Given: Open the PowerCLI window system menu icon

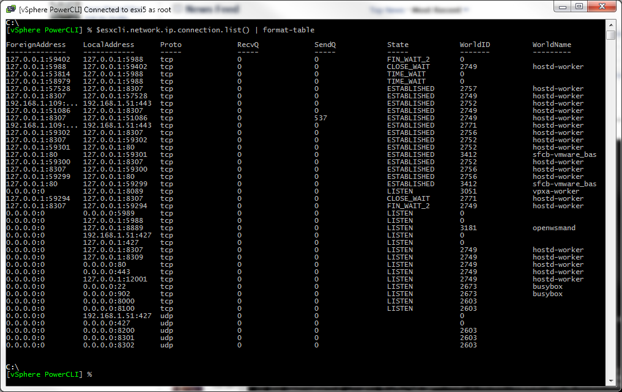Looking at the screenshot, I should coord(11,9).
